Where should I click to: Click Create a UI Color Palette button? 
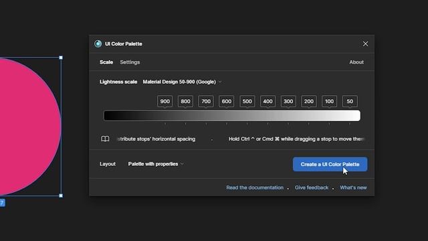pyautogui.click(x=330, y=164)
